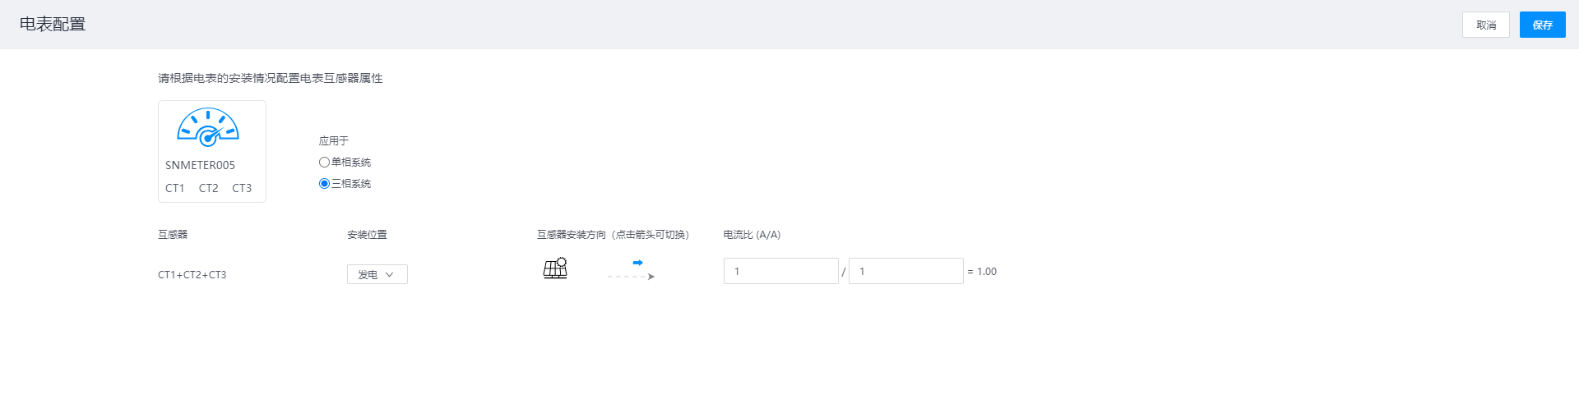1579x399 pixels.
Task: Click the 互感器安装方向 column header
Action: coord(613,235)
